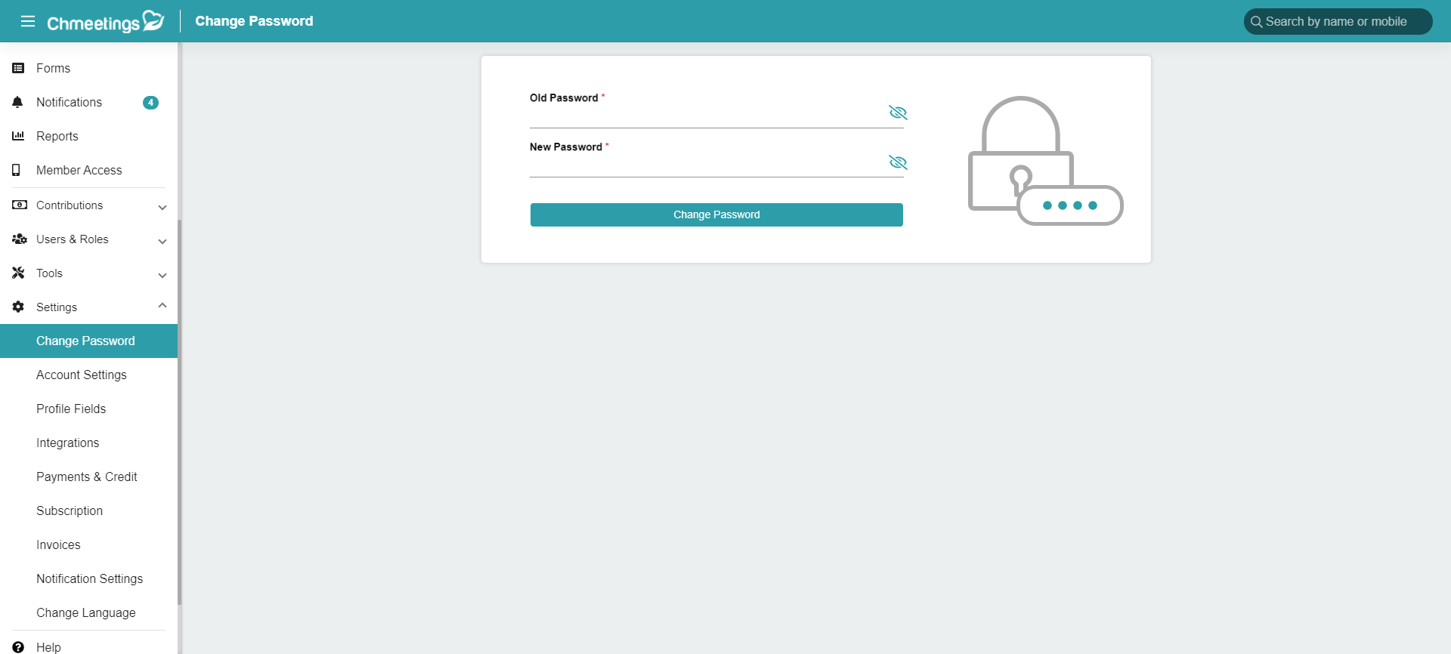This screenshot has height=654, width=1451.
Task: Click the Member Access phone icon
Action: (16, 170)
